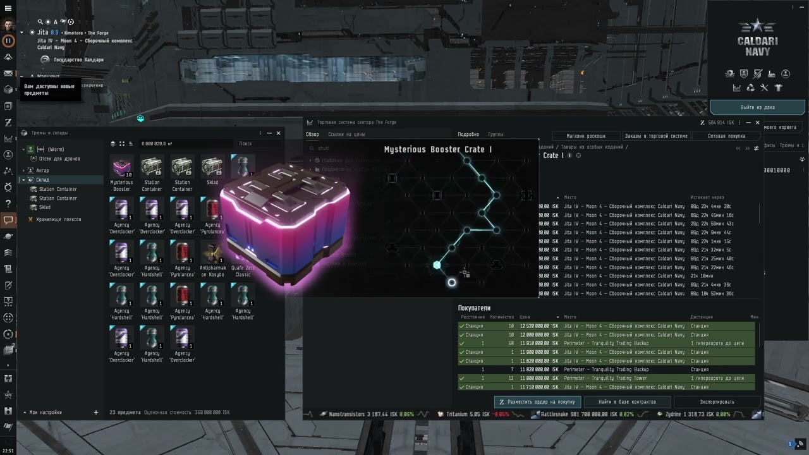
Task: Collapse the Jita location info arrow
Action: 22,32
